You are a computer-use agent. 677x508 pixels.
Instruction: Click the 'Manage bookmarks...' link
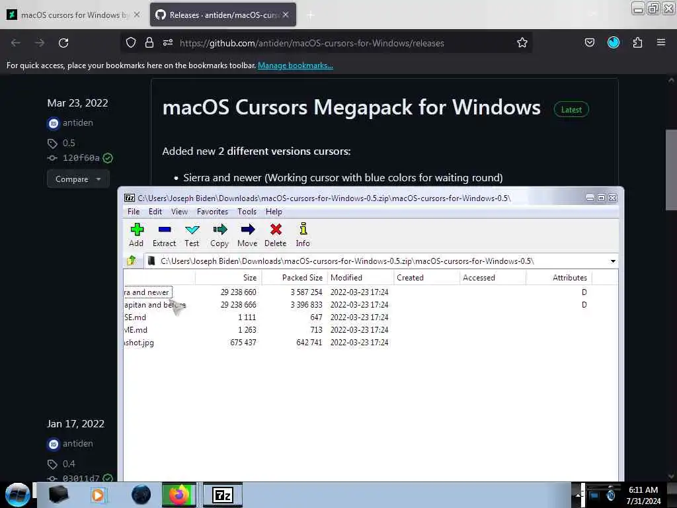tap(296, 65)
